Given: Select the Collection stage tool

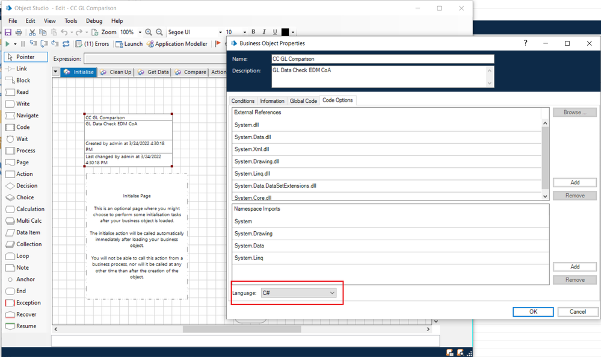Looking at the screenshot, I should point(28,244).
